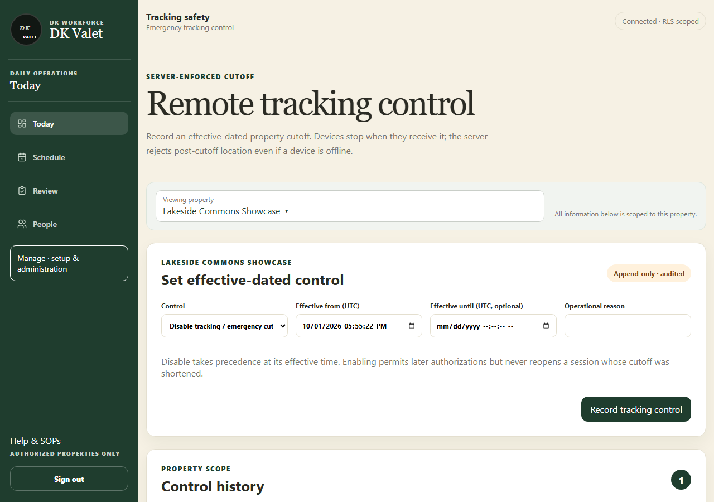Open the Effective until calendar picker icon
The width and height of the screenshot is (714, 502).
(x=546, y=326)
